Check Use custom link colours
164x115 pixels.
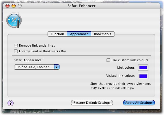coord(108,60)
